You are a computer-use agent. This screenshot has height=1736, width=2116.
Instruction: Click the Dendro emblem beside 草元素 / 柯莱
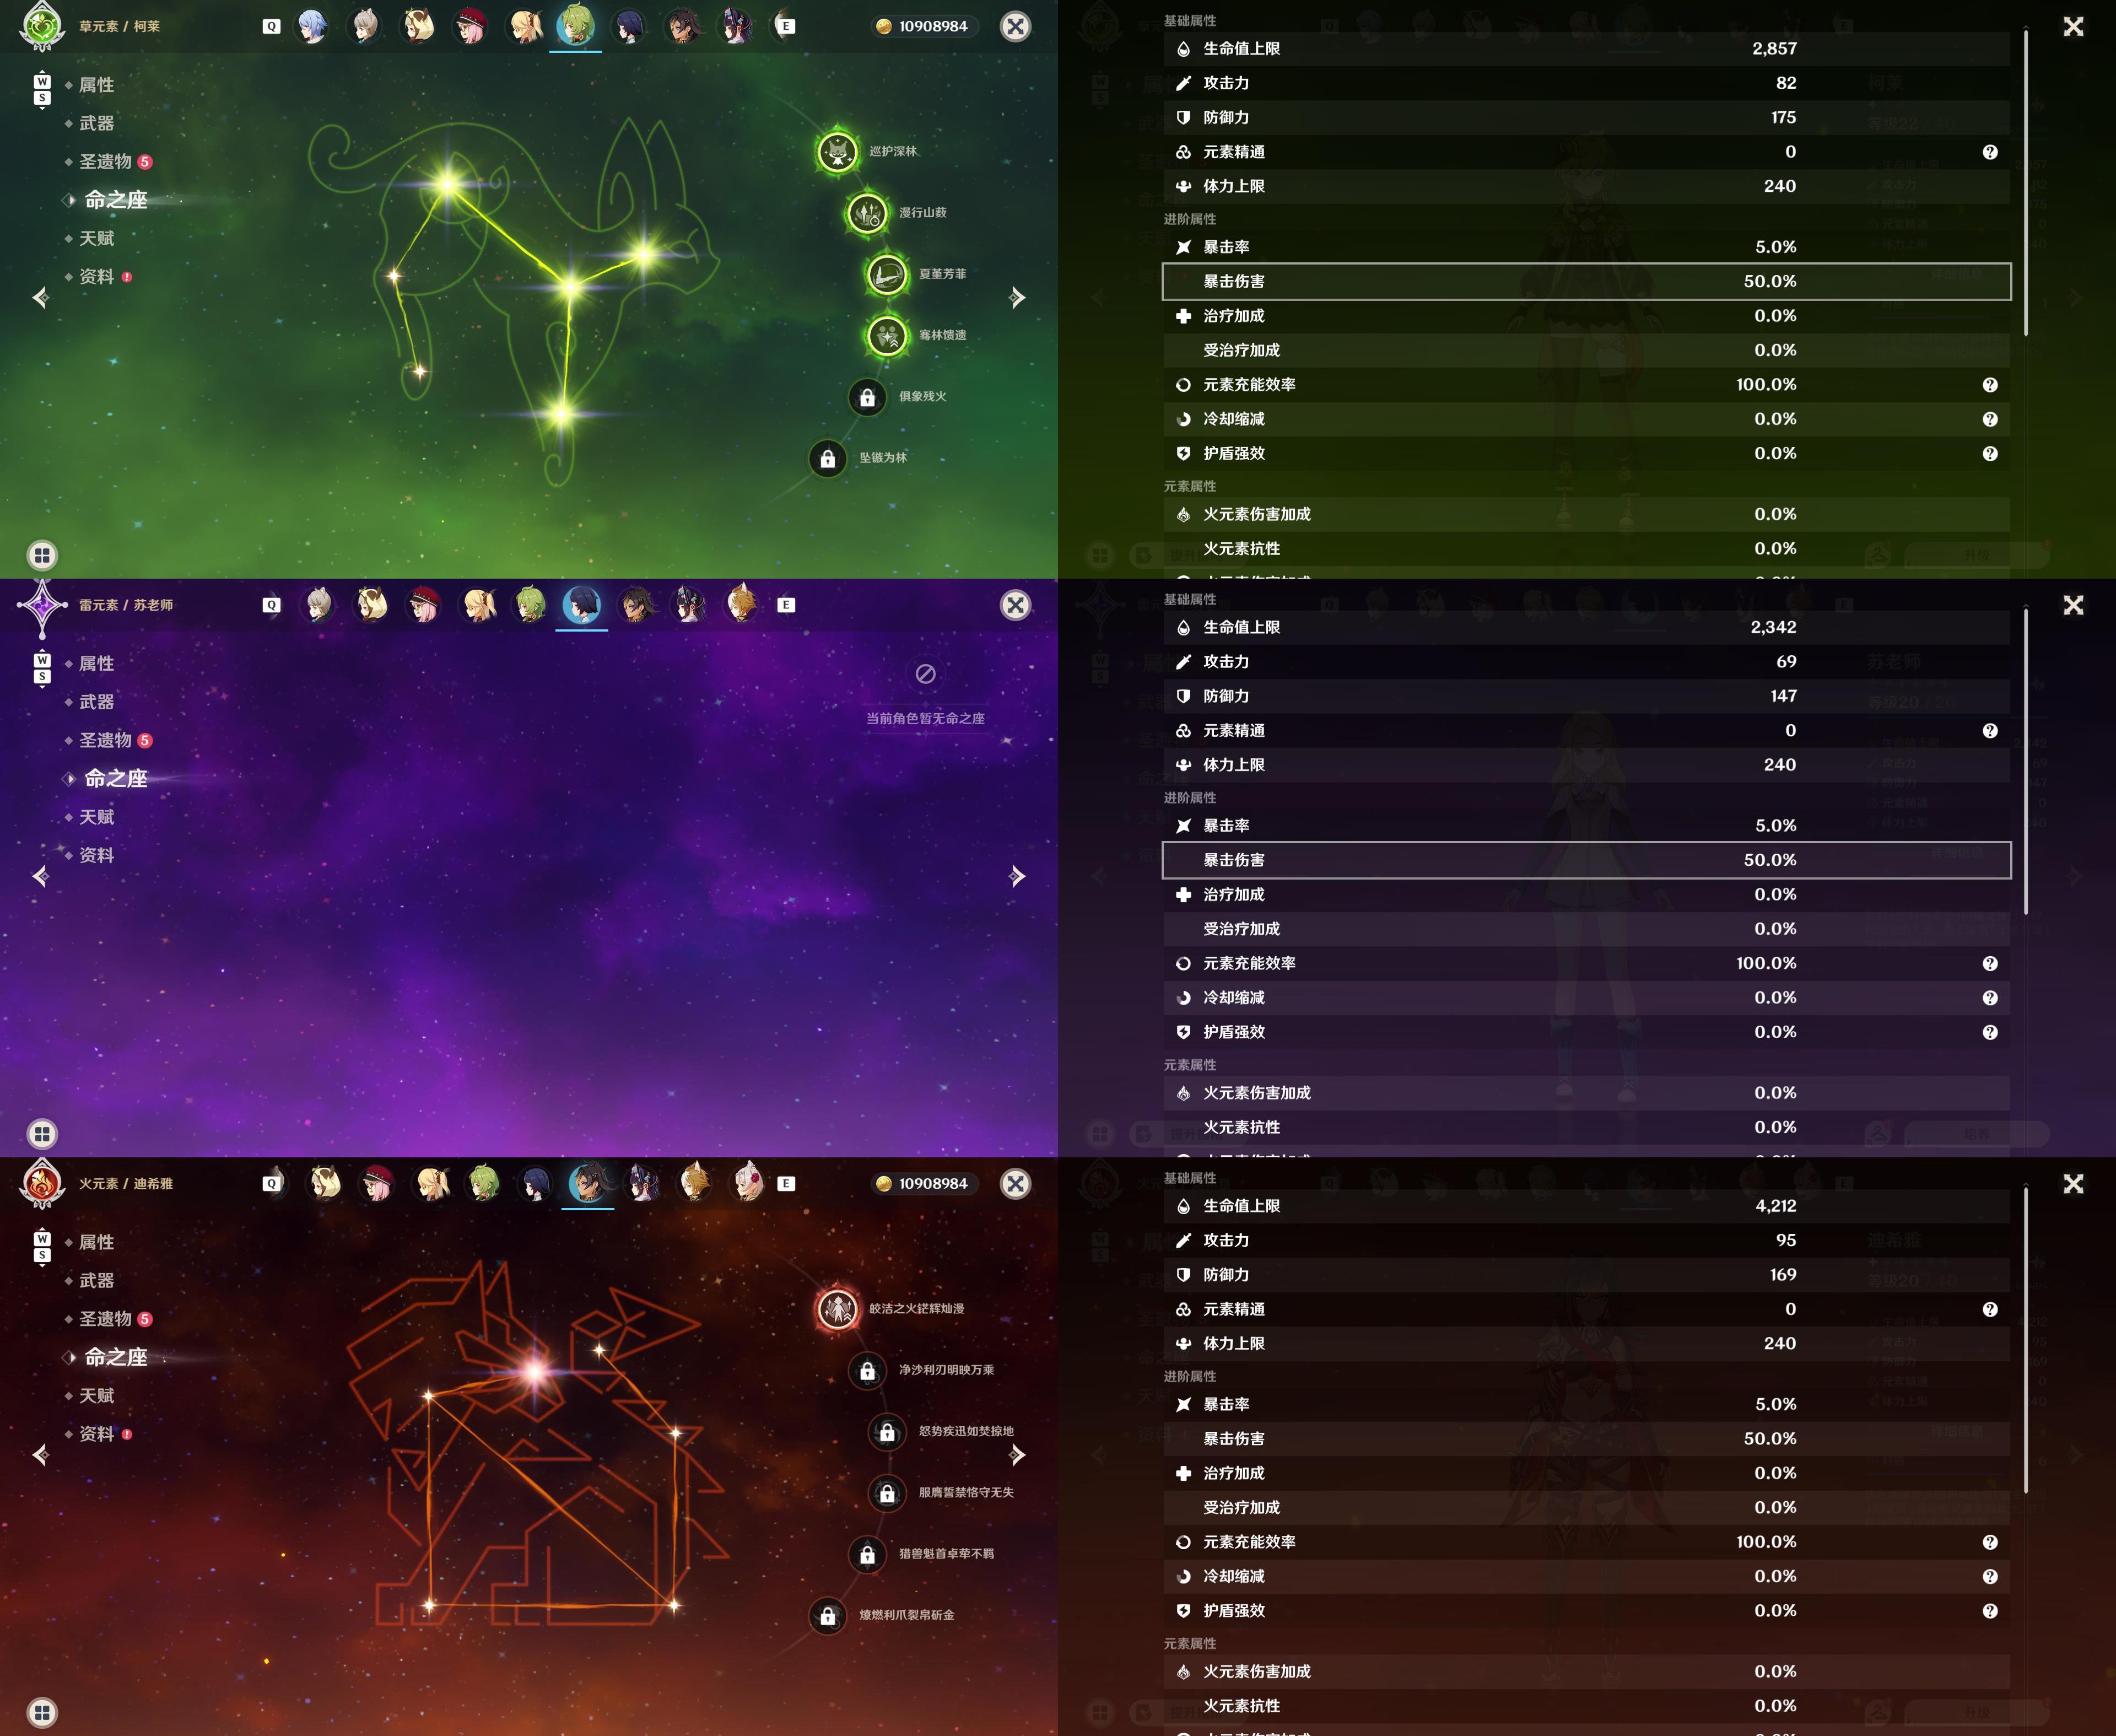tap(42, 26)
